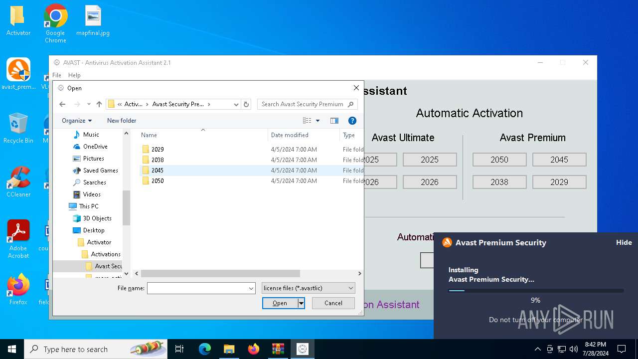This screenshot has height=359, width=638.
Task: Toggle the preview pane in Open dialog
Action: point(334,121)
